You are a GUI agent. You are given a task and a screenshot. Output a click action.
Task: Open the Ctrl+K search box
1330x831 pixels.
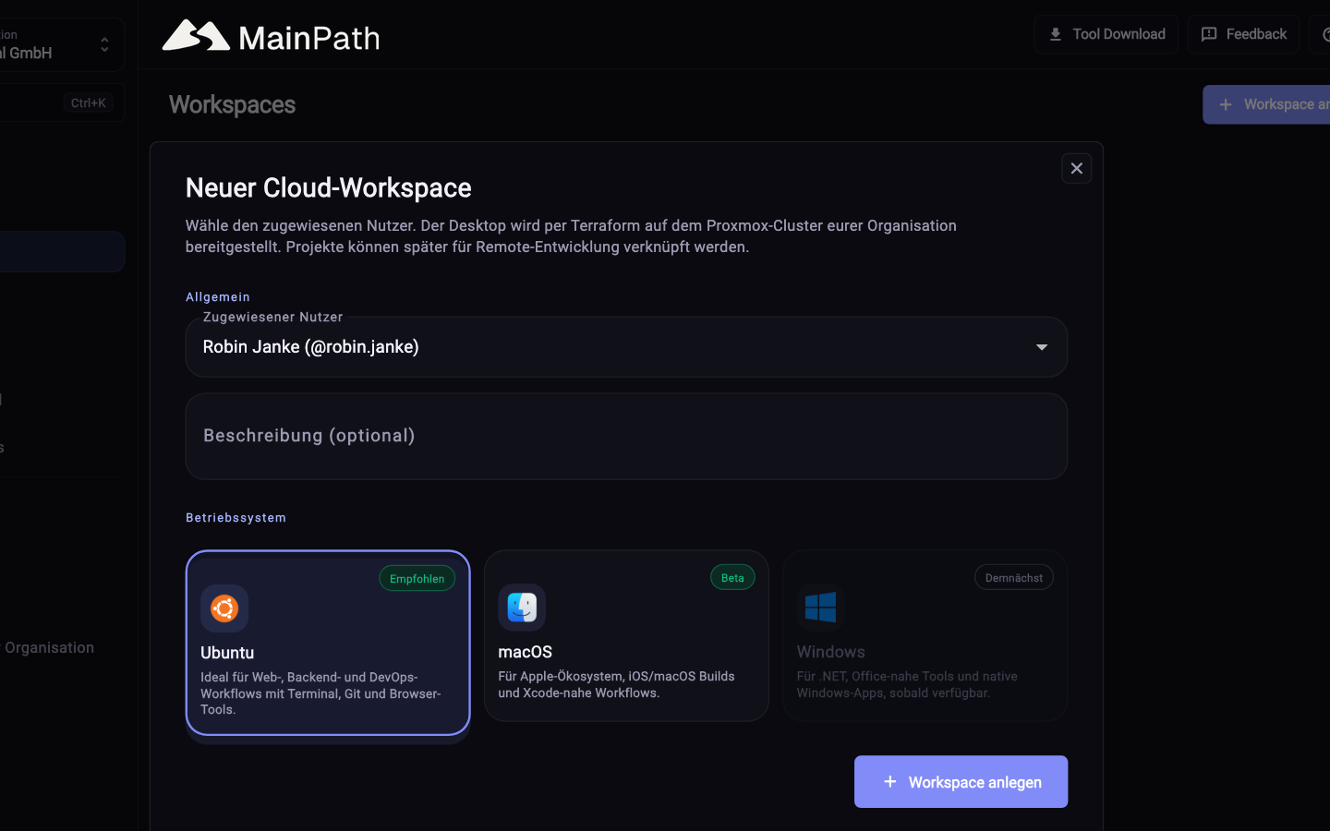click(x=61, y=102)
